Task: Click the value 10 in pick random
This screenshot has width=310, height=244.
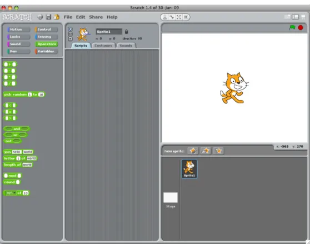Action: tap(41, 94)
